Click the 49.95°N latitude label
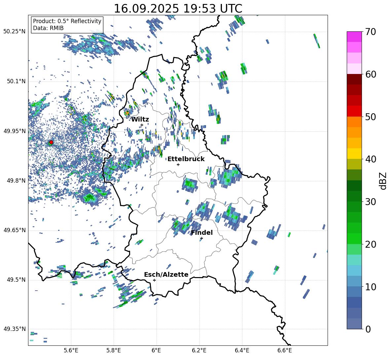 tap(15, 131)
